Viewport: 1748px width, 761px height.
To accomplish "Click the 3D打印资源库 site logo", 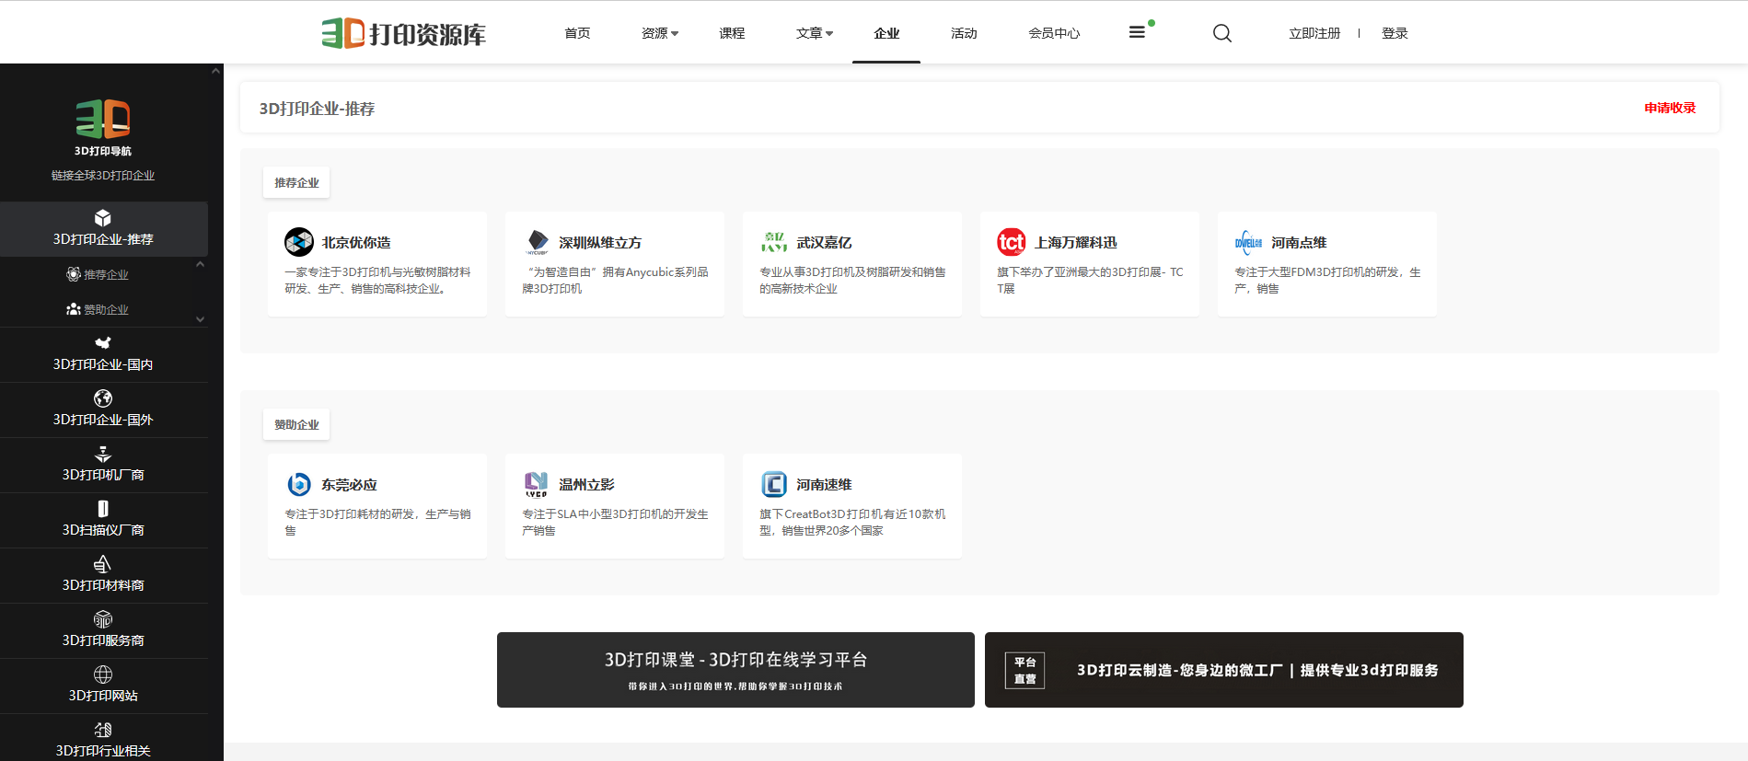I will (x=403, y=33).
